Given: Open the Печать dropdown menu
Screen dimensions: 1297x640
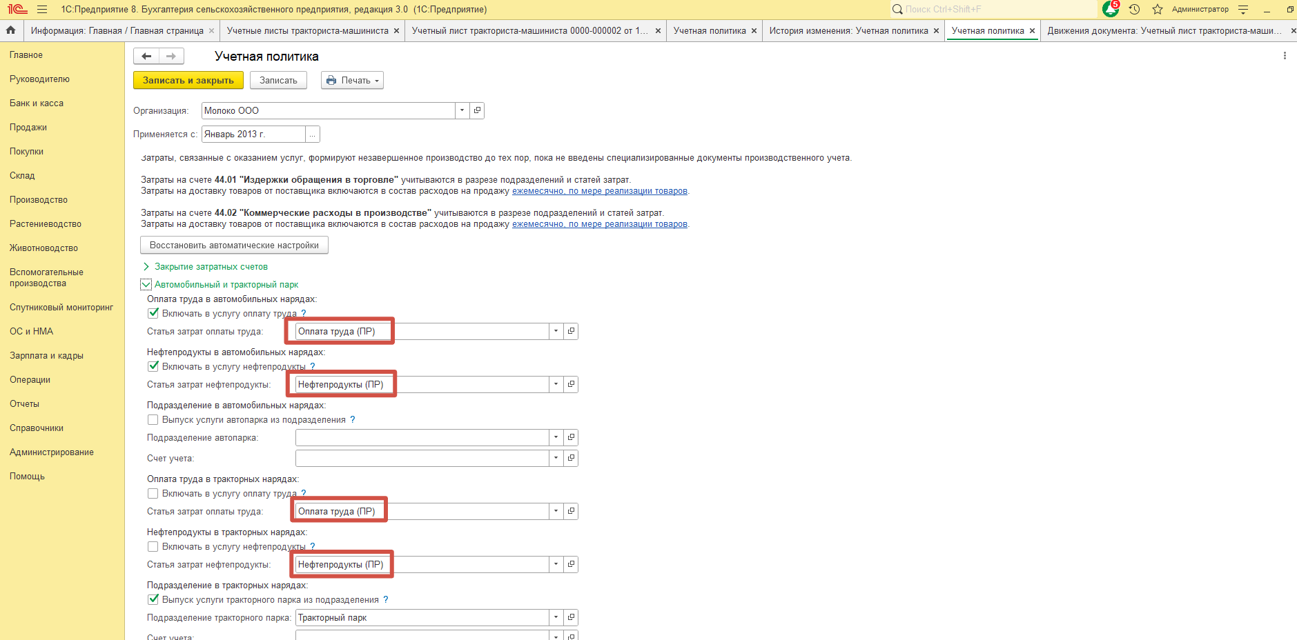Looking at the screenshot, I should (352, 81).
